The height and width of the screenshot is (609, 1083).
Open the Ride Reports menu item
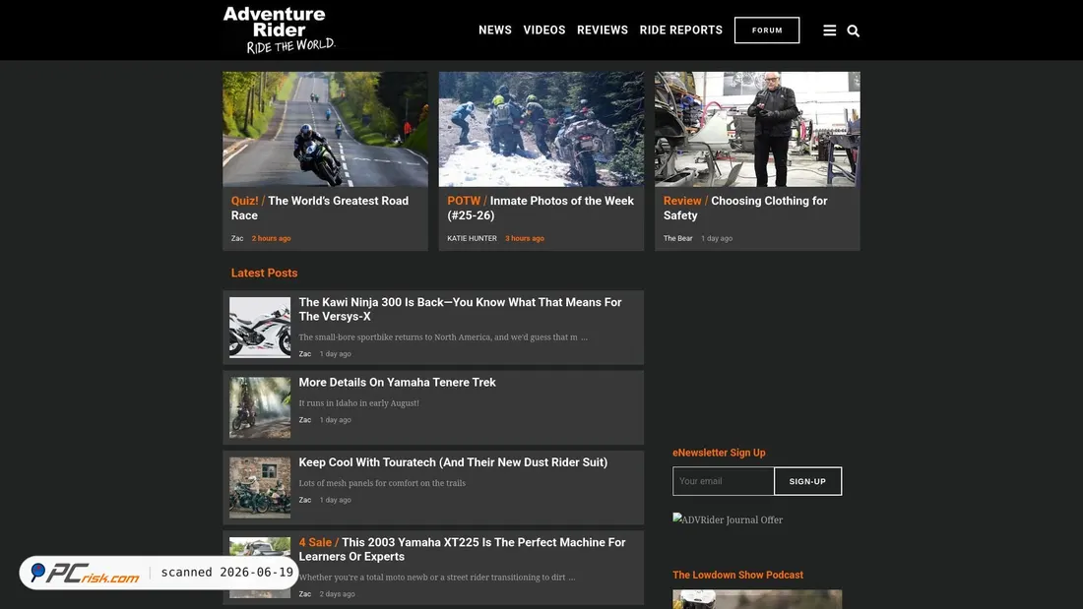pos(681,30)
